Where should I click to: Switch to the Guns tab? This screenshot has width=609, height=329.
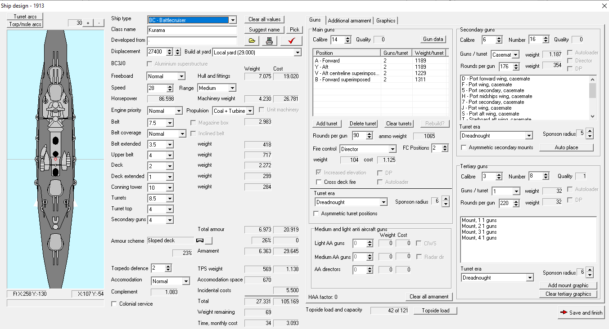point(316,20)
